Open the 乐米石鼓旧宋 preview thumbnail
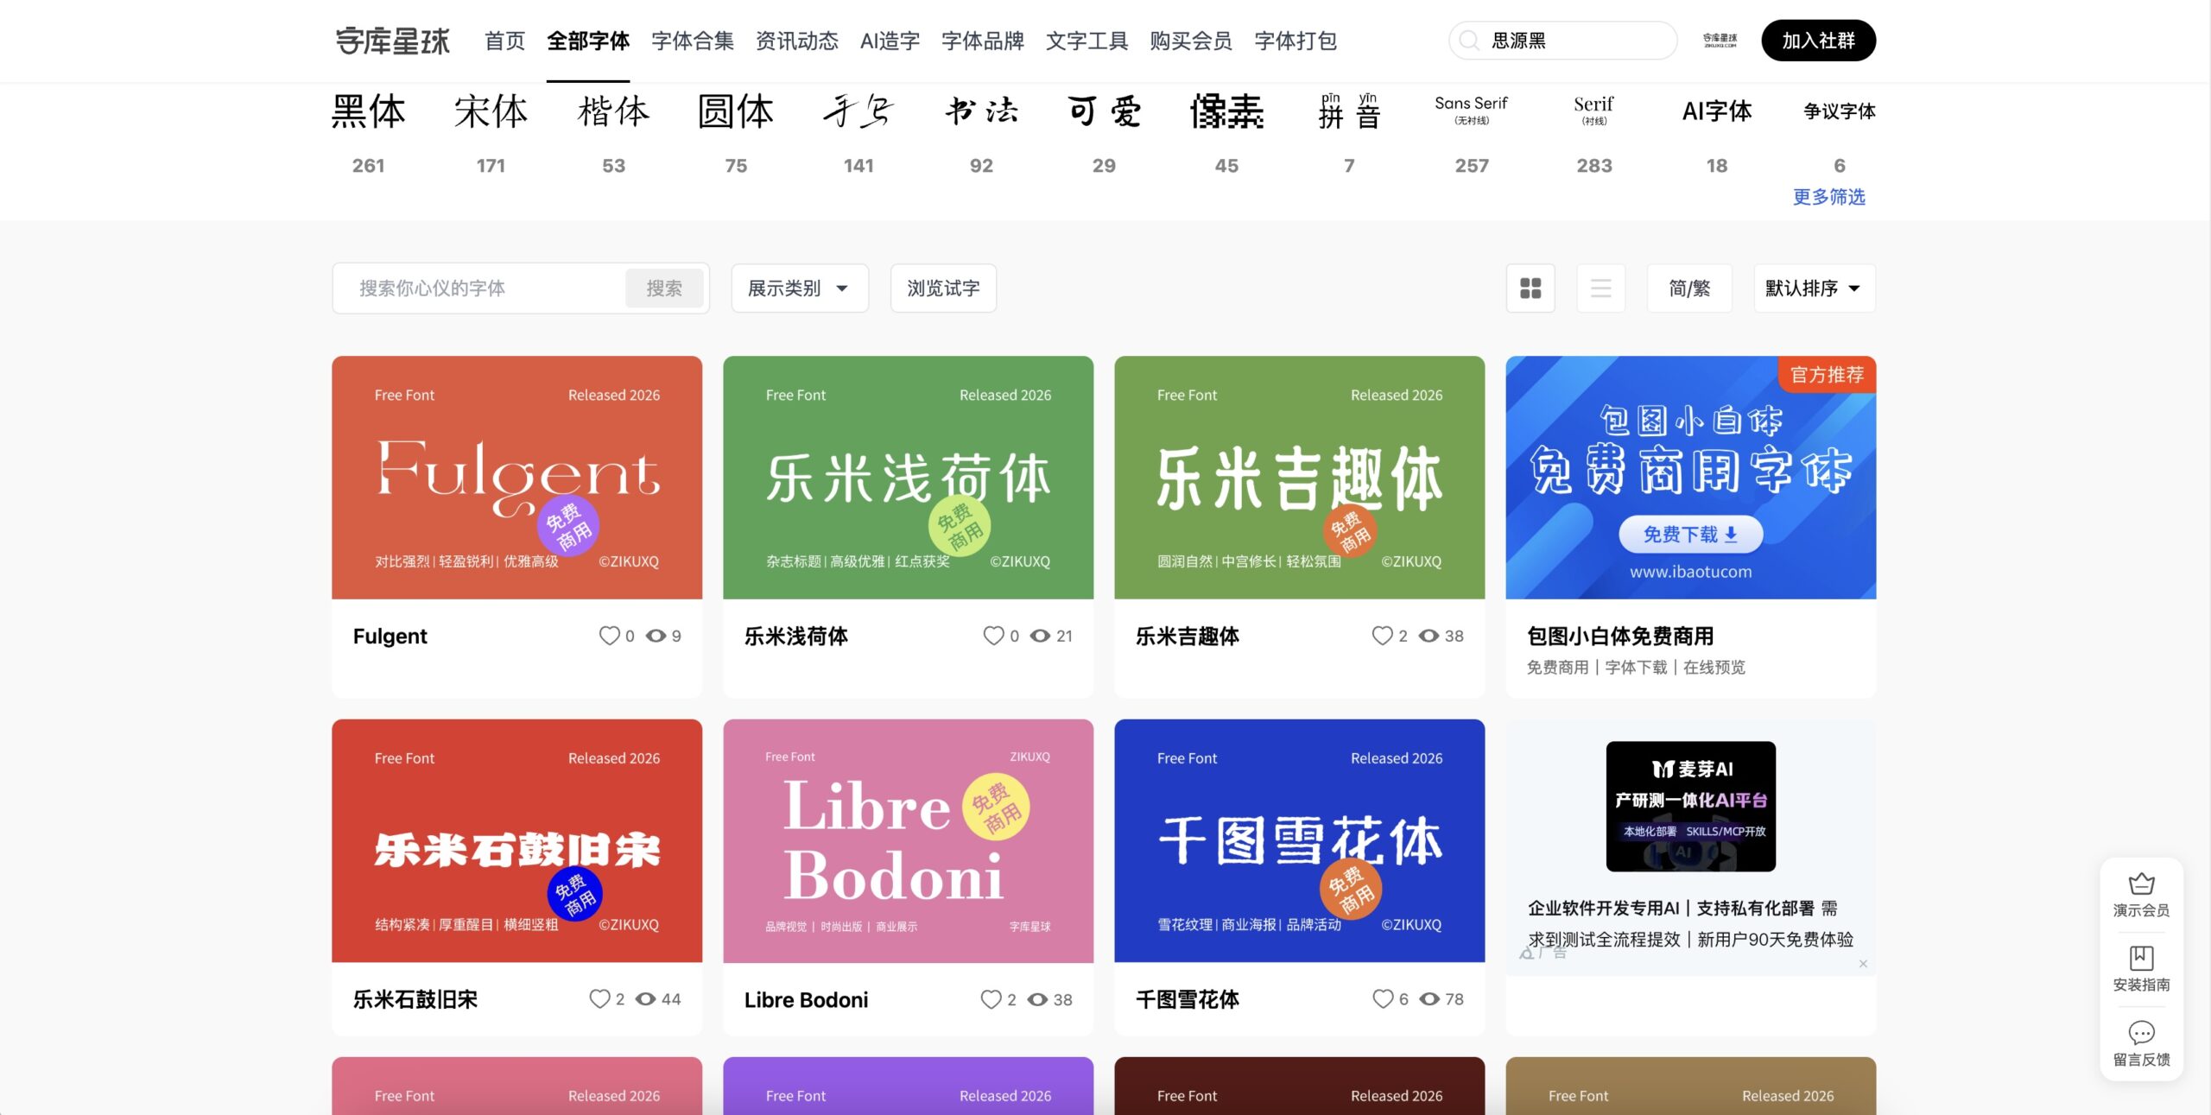Image resolution: width=2211 pixels, height=1115 pixels. [x=517, y=841]
